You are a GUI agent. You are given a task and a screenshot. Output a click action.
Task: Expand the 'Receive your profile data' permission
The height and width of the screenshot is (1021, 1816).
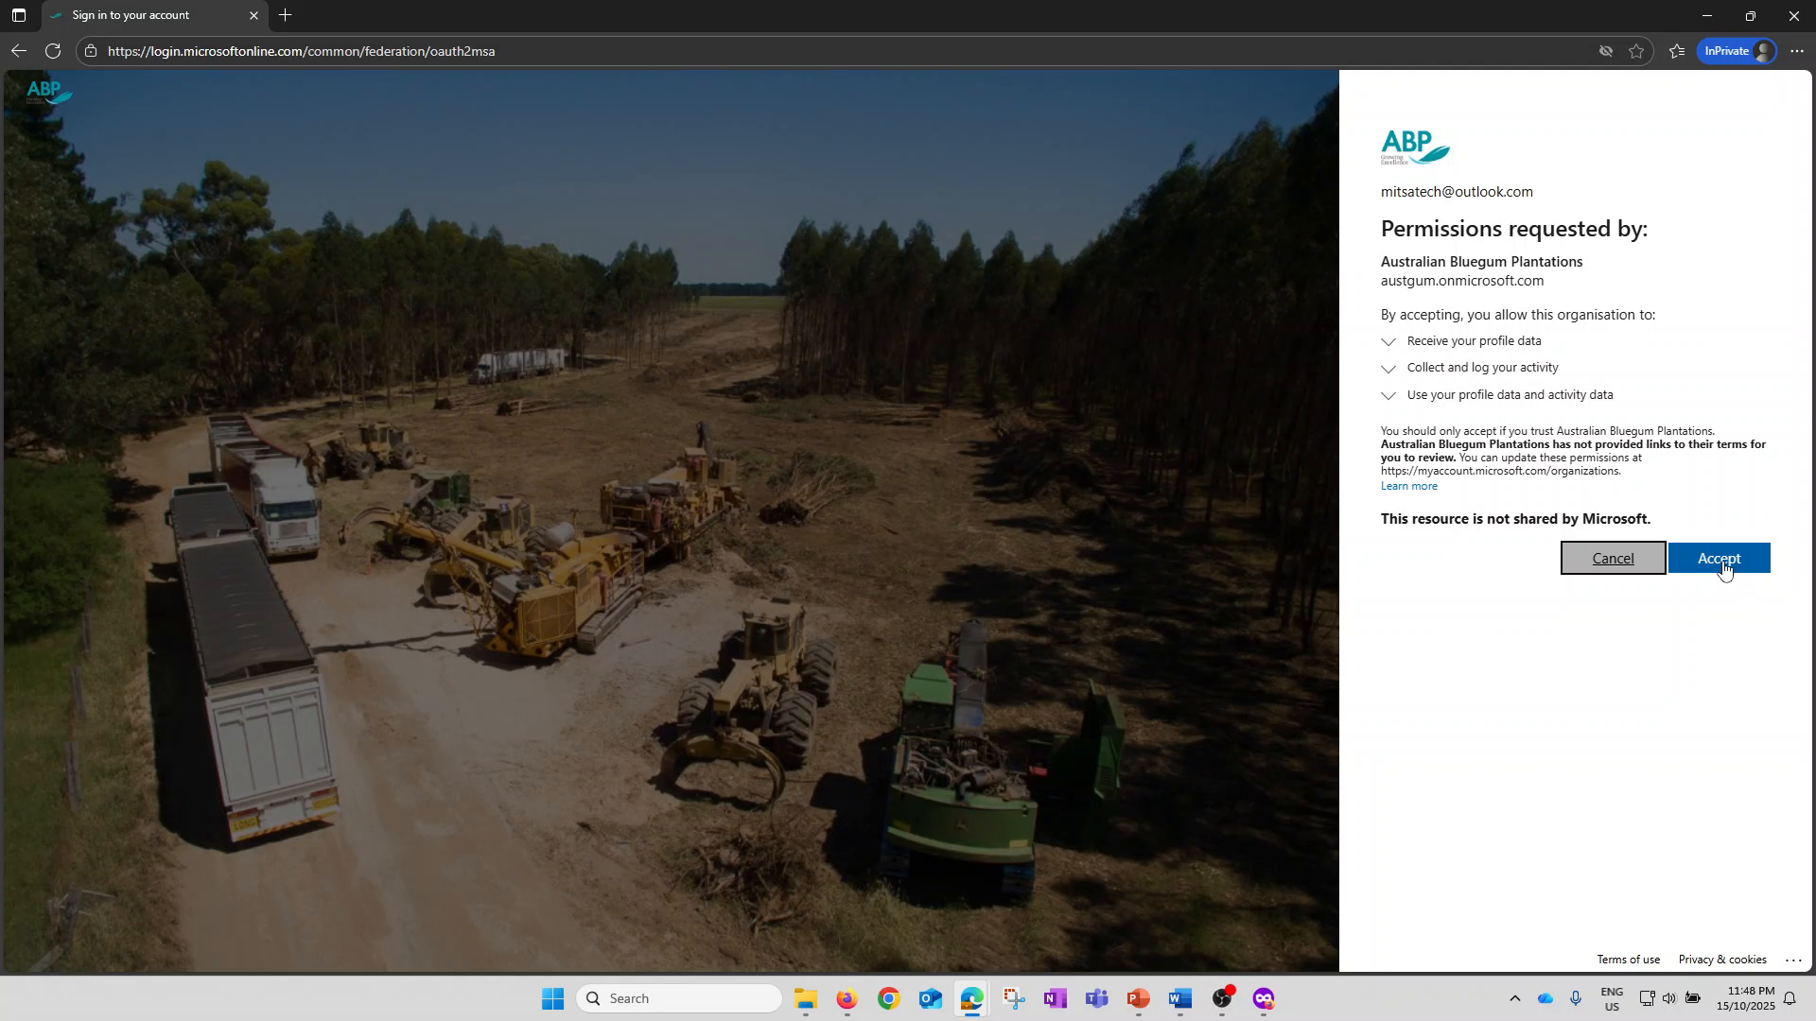(1388, 341)
